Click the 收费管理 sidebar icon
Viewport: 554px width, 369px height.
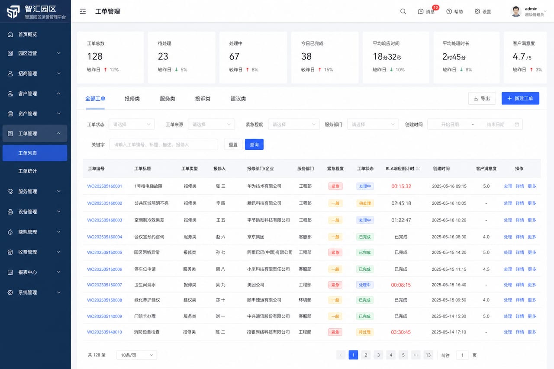(10, 252)
